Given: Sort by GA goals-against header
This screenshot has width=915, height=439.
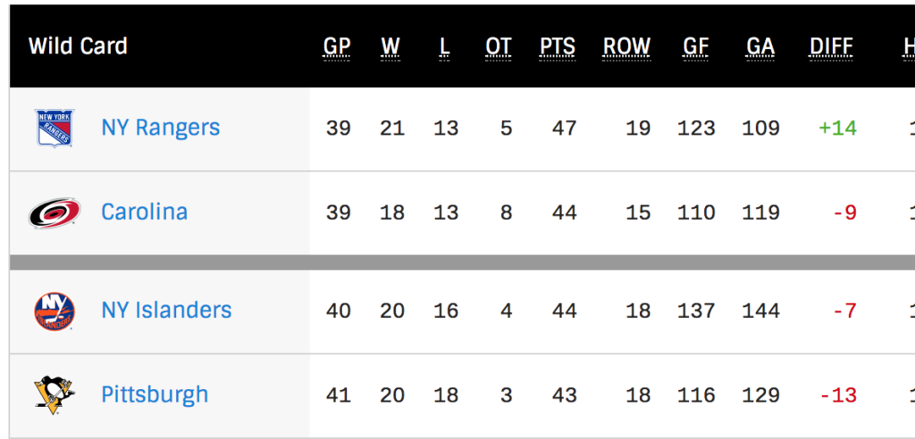Looking at the screenshot, I should tap(760, 47).
